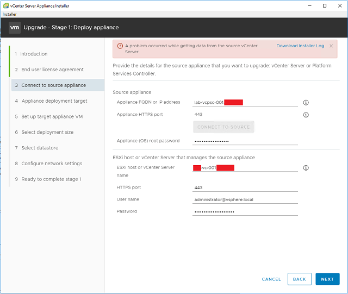Click the Appliance FQDN or IP address field
This screenshot has width=348, height=294.
pyautogui.click(x=245, y=102)
